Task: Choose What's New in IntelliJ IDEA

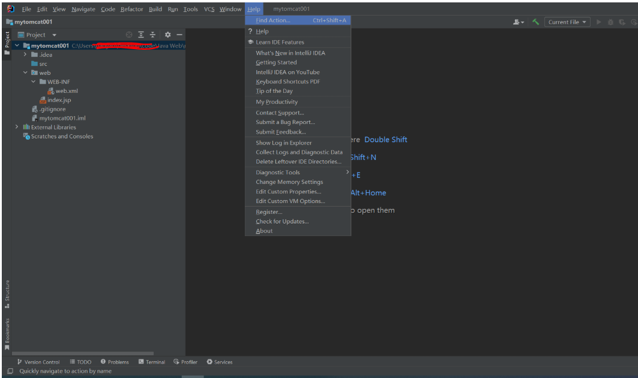Action: (x=298, y=53)
